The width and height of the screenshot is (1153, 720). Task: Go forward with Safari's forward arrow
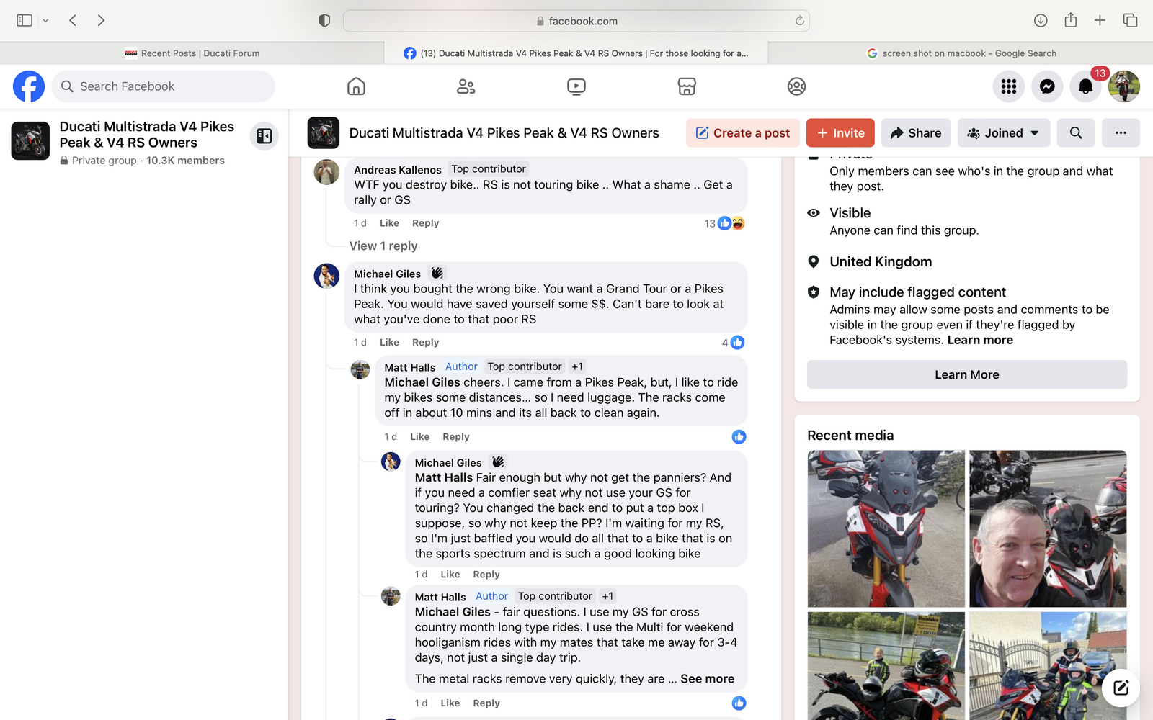tap(101, 20)
